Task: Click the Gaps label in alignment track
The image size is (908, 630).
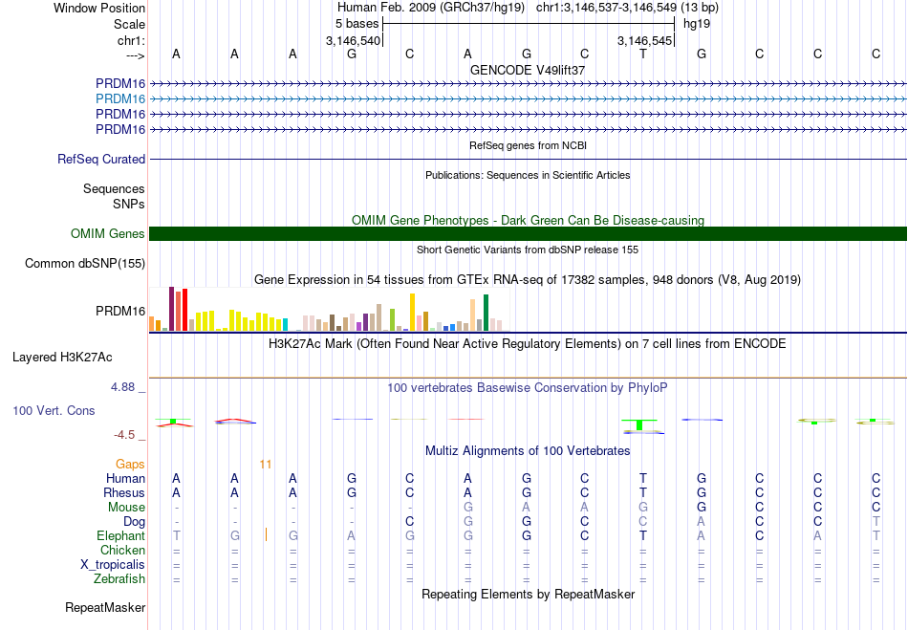Action: (x=130, y=465)
